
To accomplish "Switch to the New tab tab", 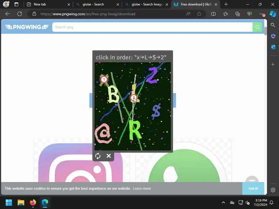I will coord(48,4).
